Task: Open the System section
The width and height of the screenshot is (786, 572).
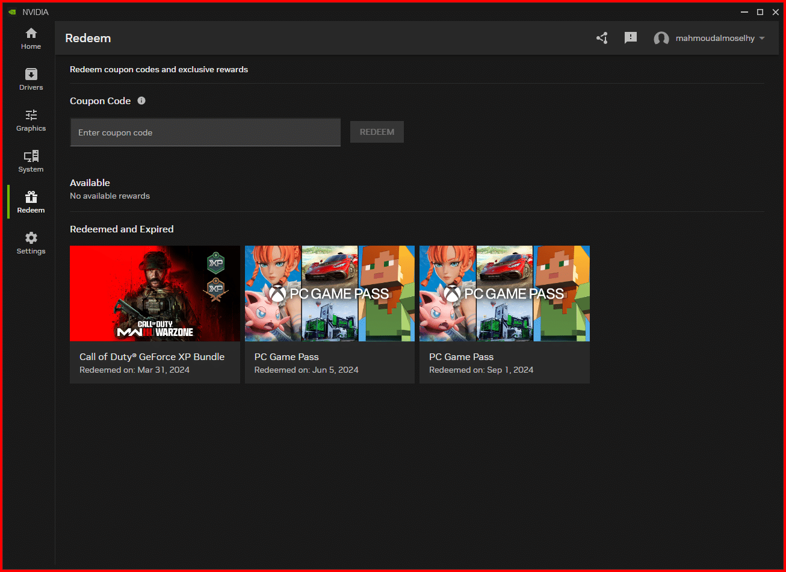Action: [31, 161]
